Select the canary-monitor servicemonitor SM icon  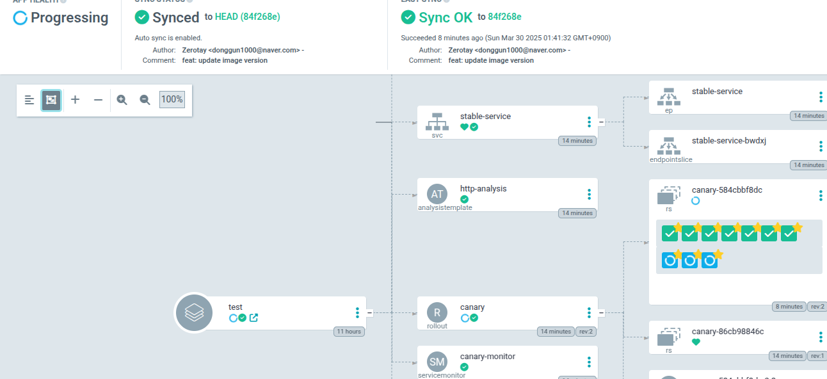click(x=437, y=362)
